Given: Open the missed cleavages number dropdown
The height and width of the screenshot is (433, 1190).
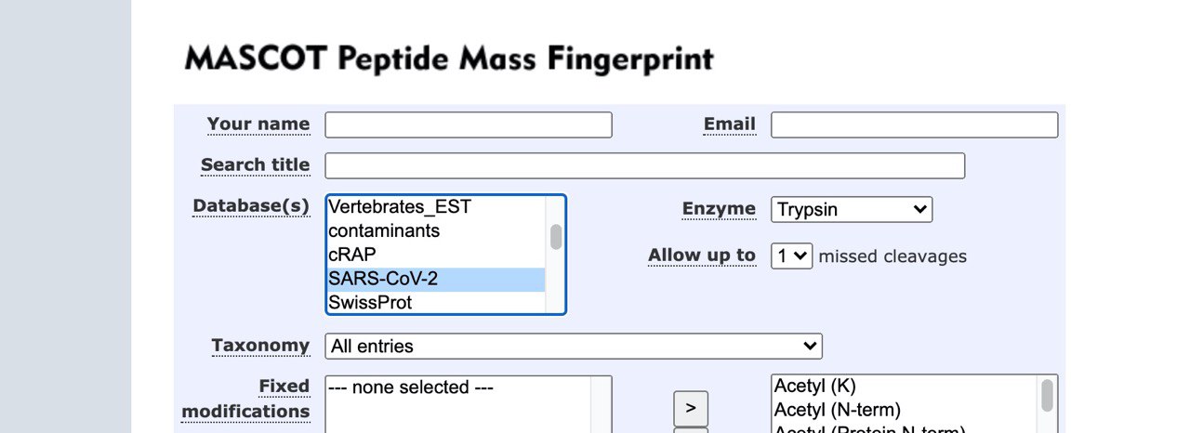Looking at the screenshot, I should coord(791,256).
